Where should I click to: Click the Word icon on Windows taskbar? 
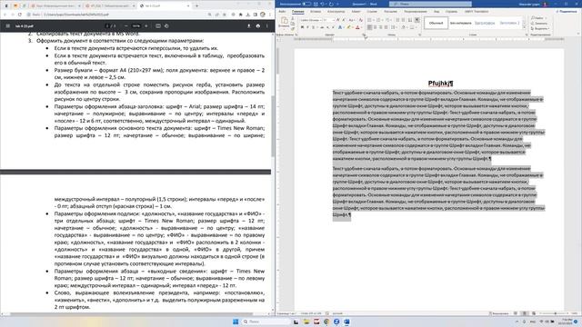click(x=346, y=322)
